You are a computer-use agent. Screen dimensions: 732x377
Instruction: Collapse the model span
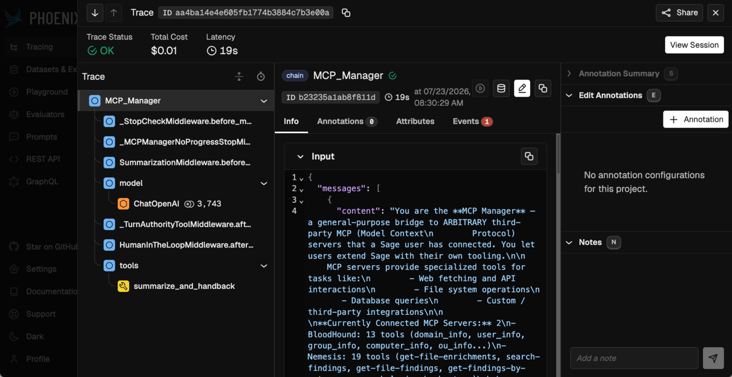[264, 183]
